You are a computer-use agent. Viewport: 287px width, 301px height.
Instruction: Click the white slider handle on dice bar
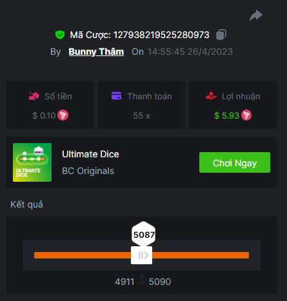click(x=141, y=255)
